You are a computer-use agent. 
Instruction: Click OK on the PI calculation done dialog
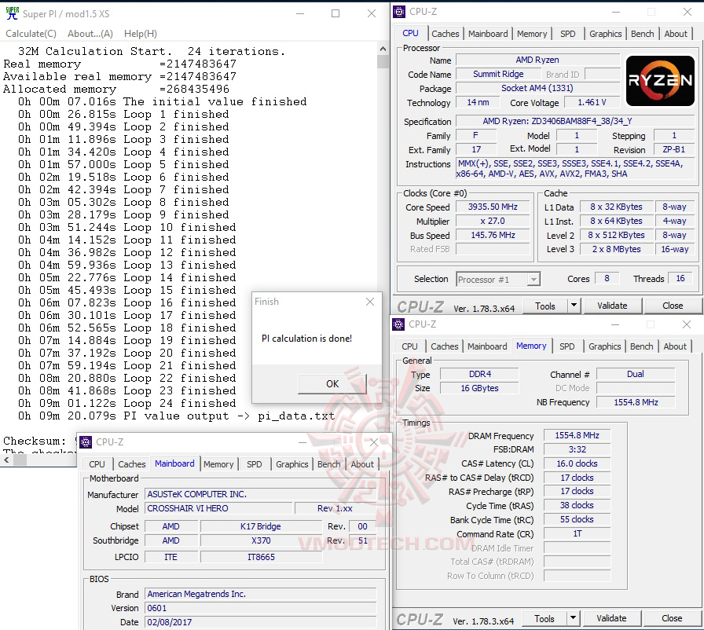click(332, 385)
